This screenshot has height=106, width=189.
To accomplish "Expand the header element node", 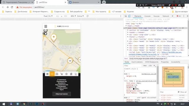I will tap(128, 32).
